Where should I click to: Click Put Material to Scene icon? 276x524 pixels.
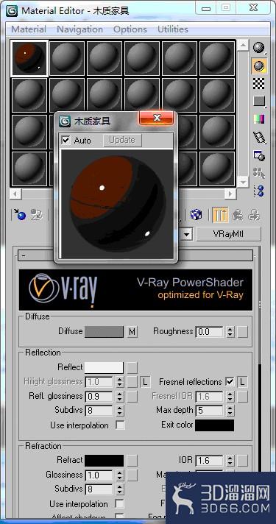(x=37, y=215)
